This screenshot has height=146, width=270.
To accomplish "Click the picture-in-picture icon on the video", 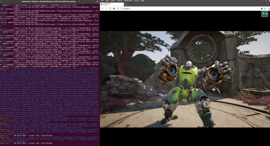I will (268, 105).
